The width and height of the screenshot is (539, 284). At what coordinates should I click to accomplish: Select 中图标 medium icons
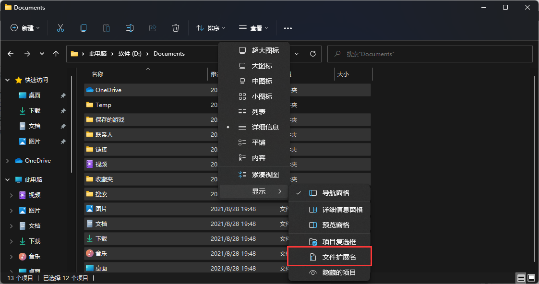(254, 81)
